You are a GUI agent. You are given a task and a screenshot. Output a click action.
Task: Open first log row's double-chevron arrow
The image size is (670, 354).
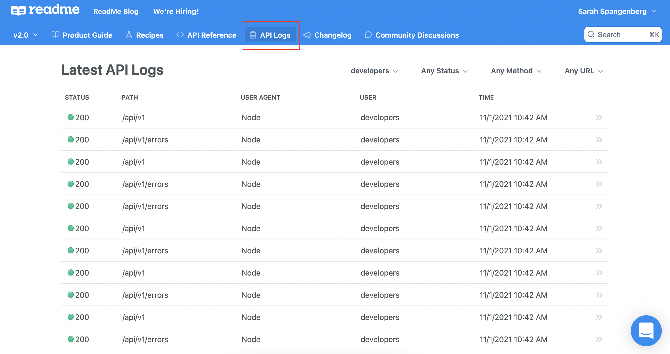[599, 118]
